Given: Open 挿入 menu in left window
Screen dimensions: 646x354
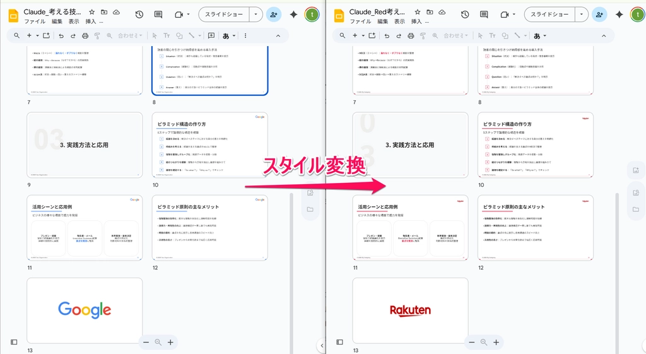Looking at the screenshot, I should (x=90, y=21).
